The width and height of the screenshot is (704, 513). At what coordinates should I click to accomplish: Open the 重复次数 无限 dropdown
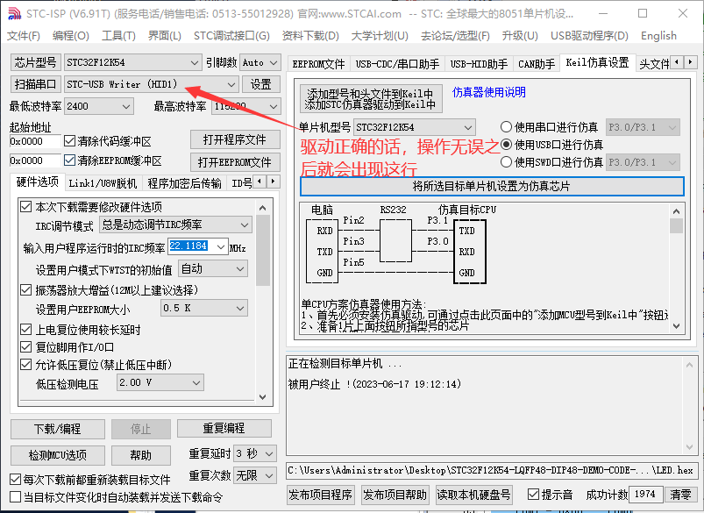click(x=255, y=475)
